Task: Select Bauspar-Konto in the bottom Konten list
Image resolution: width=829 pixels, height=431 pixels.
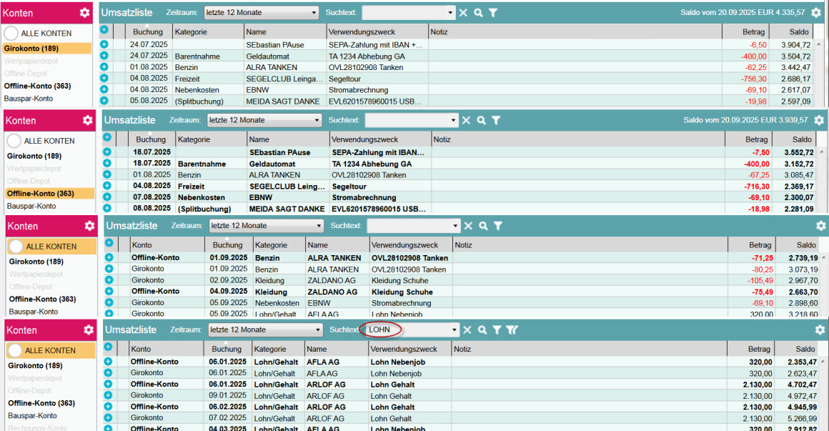Action: pos(32,416)
